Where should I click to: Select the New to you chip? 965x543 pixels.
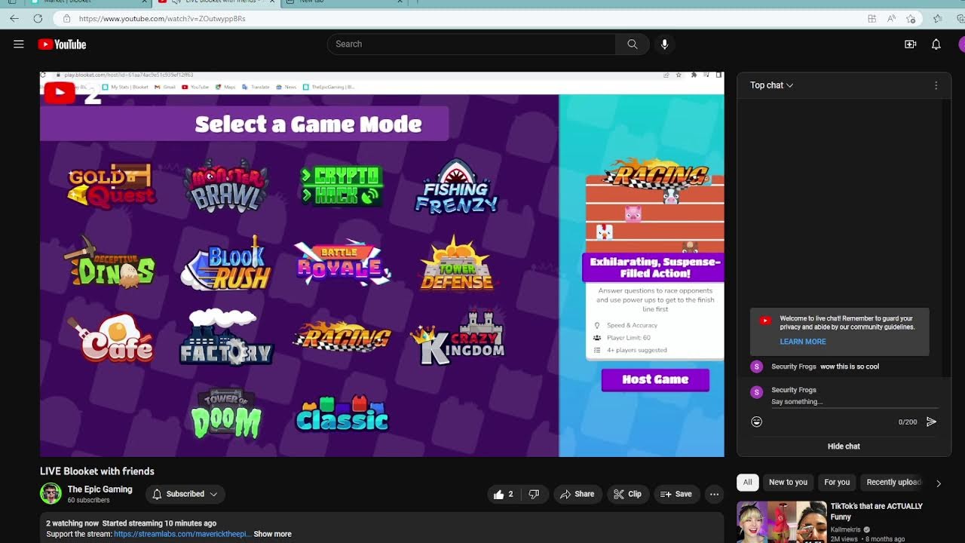click(x=788, y=482)
